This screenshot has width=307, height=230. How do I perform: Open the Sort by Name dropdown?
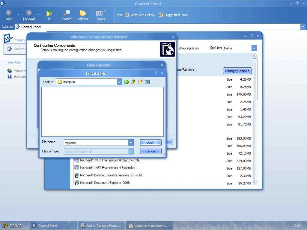pyautogui.click(x=254, y=48)
